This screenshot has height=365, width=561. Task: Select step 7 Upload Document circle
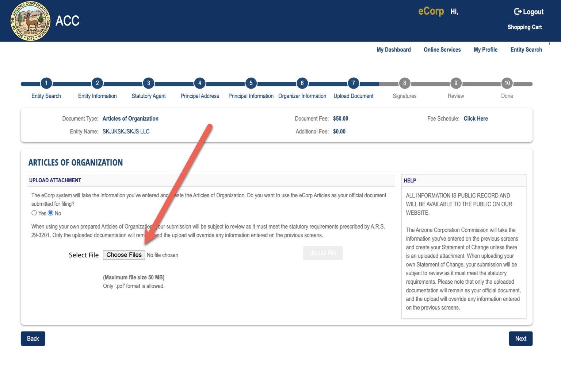(353, 83)
